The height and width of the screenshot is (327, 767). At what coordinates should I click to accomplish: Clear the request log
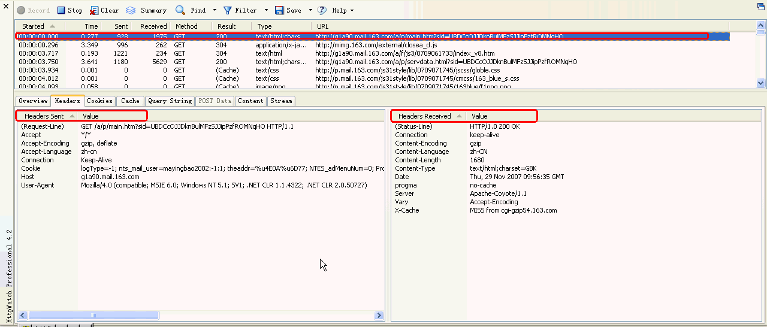pos(94,10)
